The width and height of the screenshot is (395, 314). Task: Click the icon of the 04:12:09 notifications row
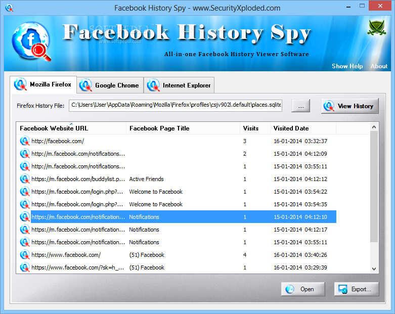[x=25, y=153]
